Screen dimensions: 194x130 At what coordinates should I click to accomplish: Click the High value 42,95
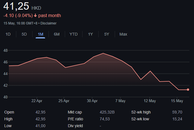click(41, 119)
